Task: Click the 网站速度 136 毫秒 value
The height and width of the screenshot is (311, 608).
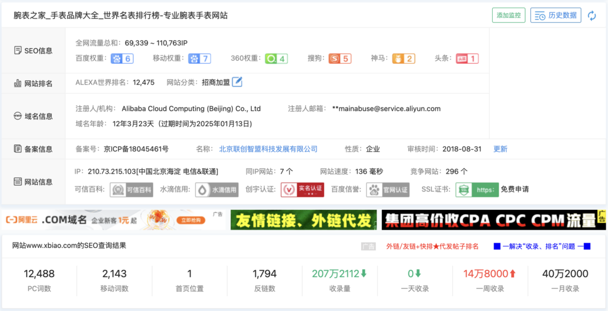Action: (368, 171)
